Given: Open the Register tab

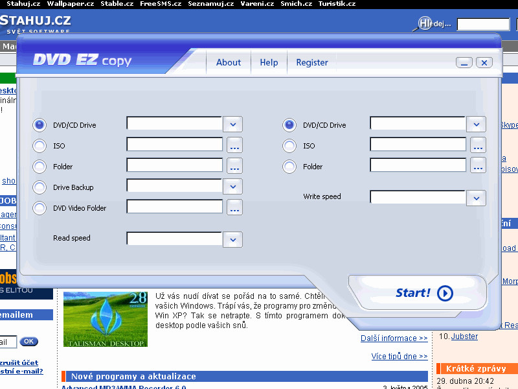Looking at the screenshot, I should pos(312,62).
